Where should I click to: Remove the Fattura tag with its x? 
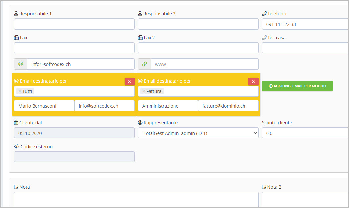coord(144,91)
